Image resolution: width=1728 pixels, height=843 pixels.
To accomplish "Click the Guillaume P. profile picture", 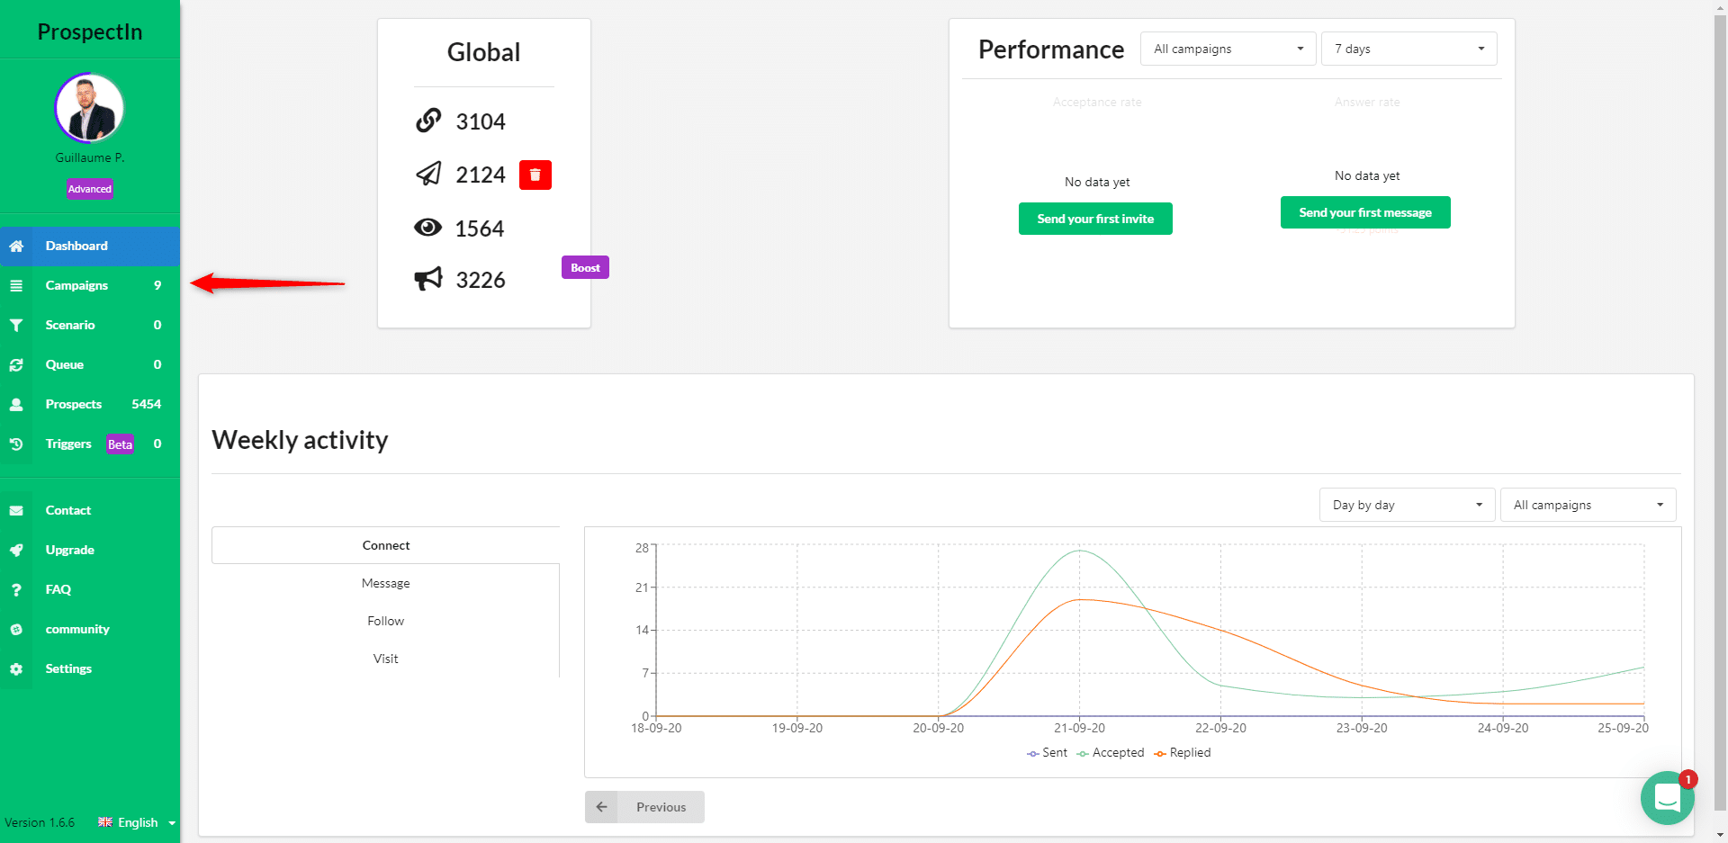I will point(89,108).
